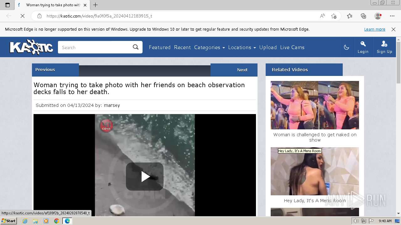
Task: Open 'Woman is challenged to get naked' title link
Action: [x=315, y=137]
